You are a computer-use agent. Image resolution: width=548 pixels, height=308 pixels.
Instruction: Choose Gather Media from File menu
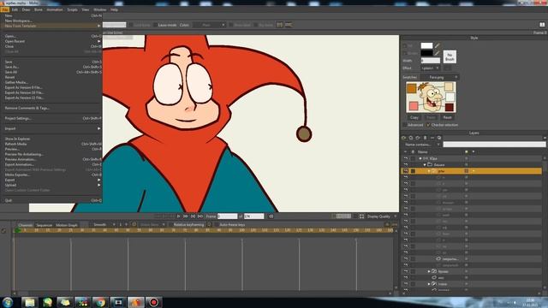[x=51, y=82]
